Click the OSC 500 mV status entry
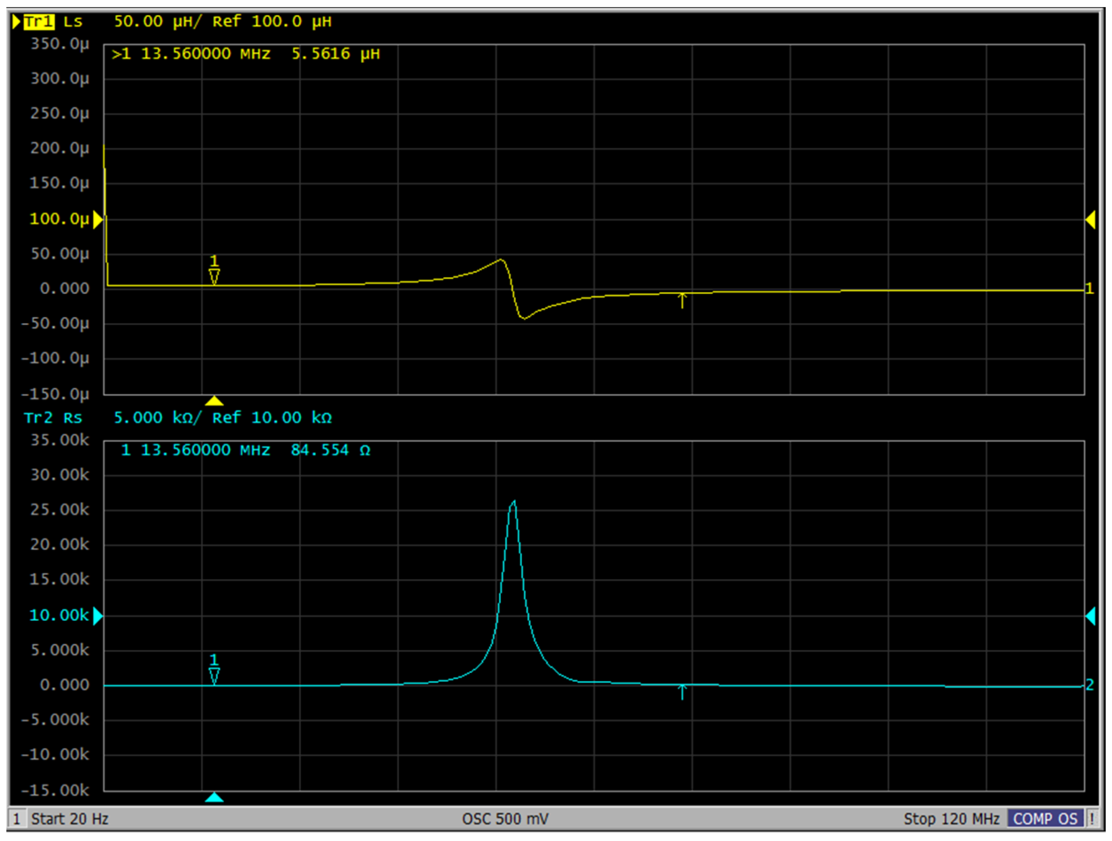Screen dimensions: 1112x841 coord(505,819)
